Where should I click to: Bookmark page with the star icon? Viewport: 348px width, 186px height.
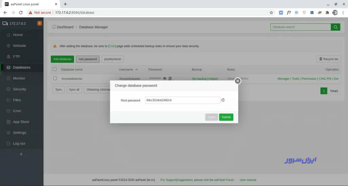(x=271, y=13)
